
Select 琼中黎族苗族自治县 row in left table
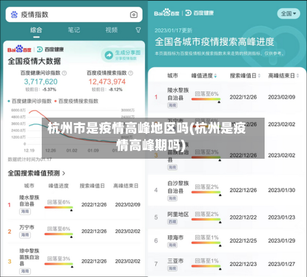(74, 261)
